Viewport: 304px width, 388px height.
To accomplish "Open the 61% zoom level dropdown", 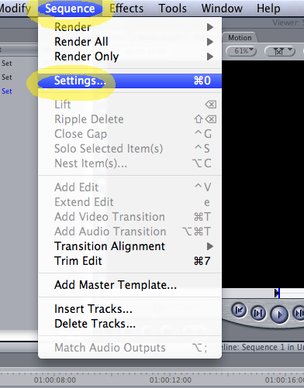I will pos(241,51).
